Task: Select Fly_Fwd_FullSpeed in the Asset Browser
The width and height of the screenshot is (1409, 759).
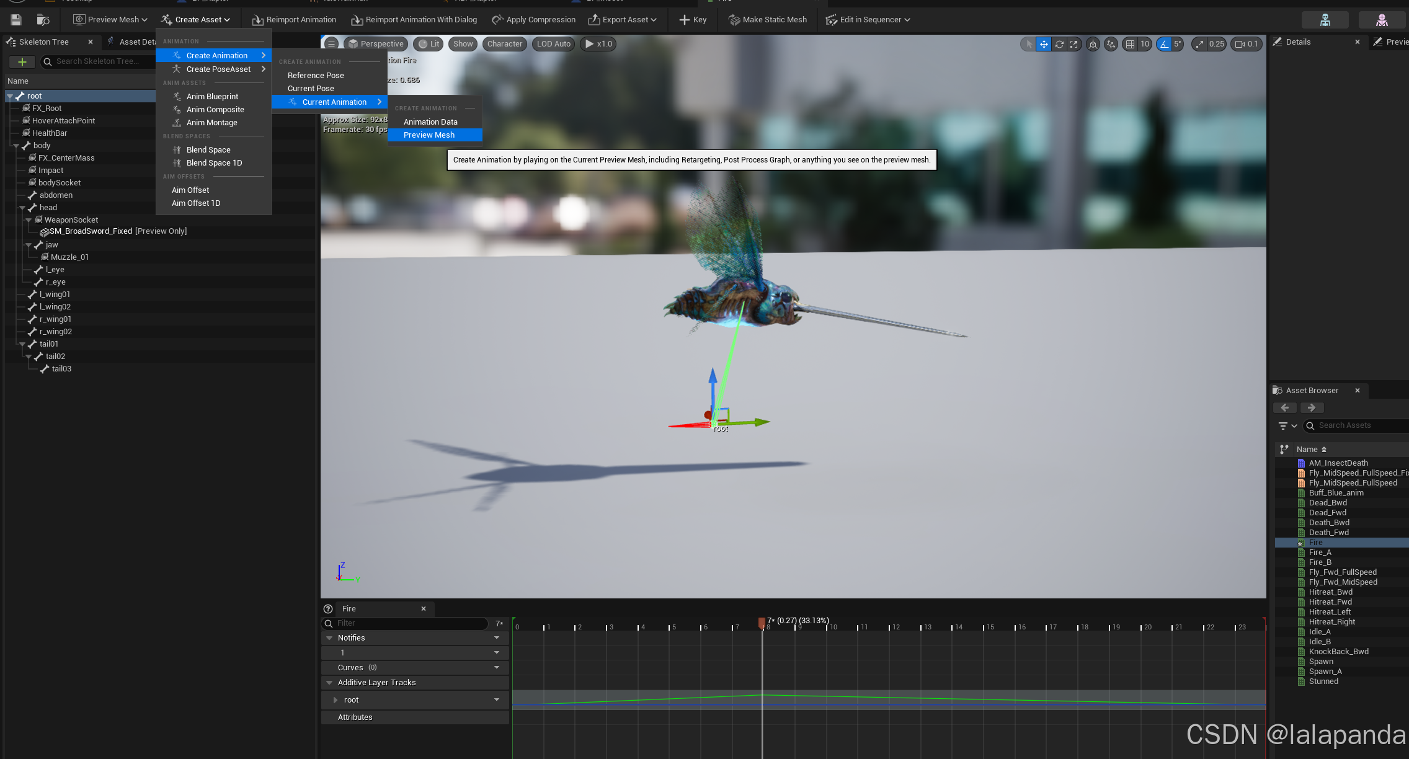Action: [1342, 572]
